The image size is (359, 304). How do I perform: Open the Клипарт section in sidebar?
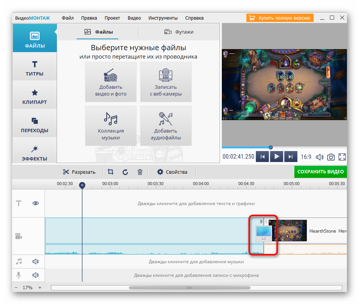(x=35, y=96)
